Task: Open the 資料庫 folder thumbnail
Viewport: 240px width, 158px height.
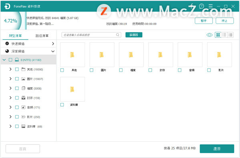Action: coord(72,89)
